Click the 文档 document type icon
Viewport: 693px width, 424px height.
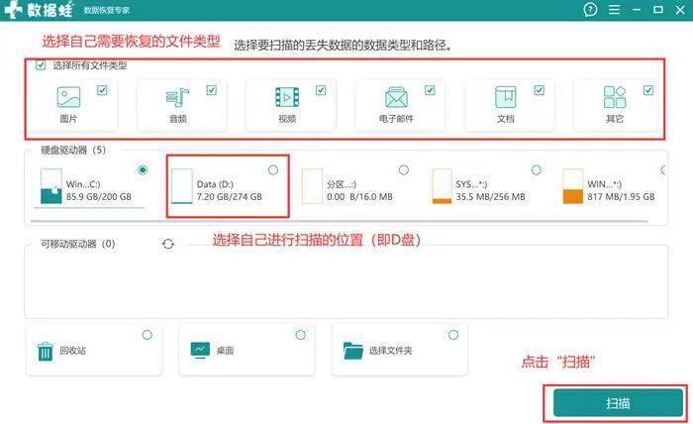(506, 97)
